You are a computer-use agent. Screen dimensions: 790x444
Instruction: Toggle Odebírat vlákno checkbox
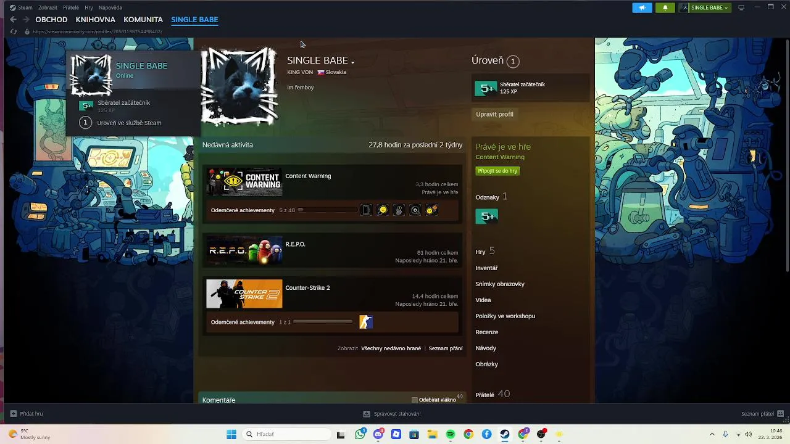pyautogui.click(x=415, y=400)
